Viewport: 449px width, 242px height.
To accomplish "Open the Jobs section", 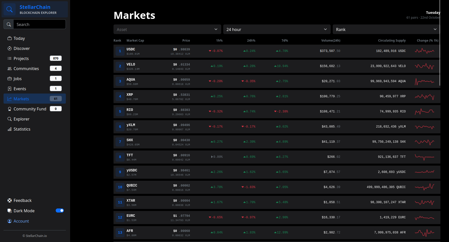I will (35, 79).
